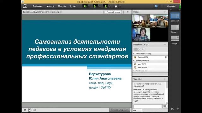
Task: Expand the Участники group
Action: tap(134, 71)
